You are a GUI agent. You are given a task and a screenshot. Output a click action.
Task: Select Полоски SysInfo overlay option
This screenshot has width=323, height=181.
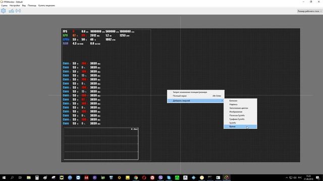(240, 116)
